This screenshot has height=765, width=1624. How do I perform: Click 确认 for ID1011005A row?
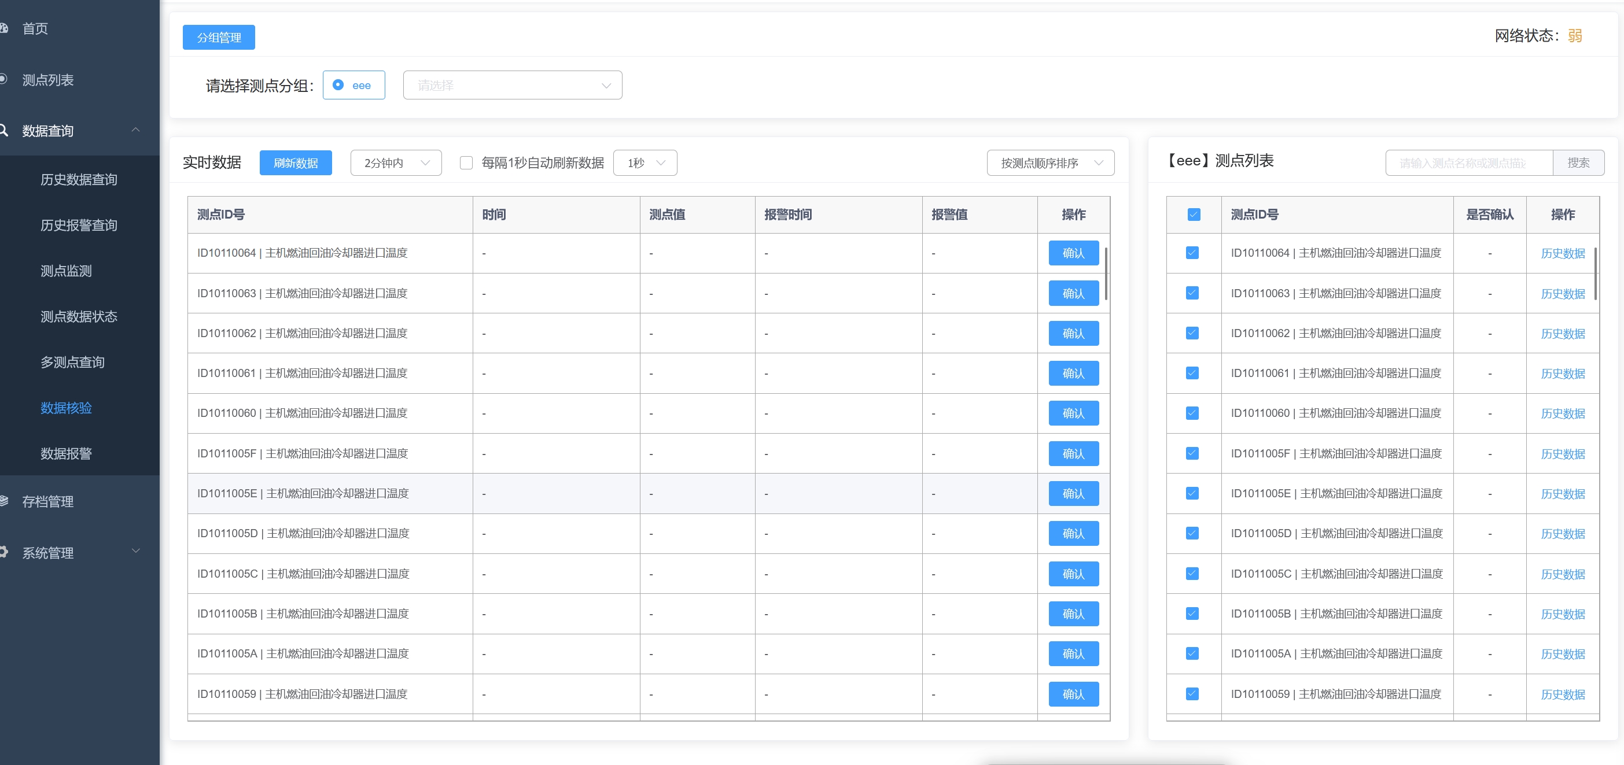pos(1074,654)
